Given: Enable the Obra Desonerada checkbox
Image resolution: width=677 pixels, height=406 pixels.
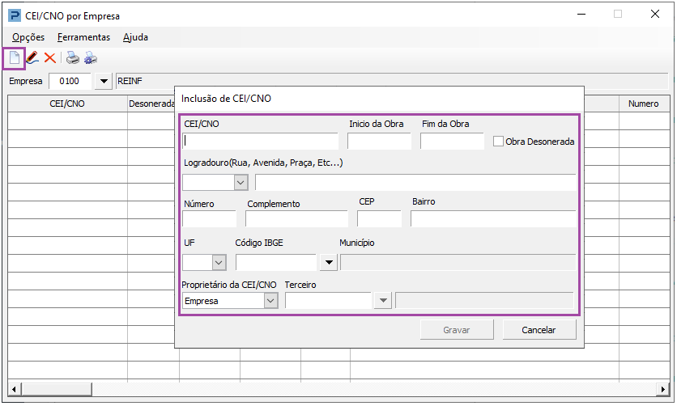Looking at the screenshot, I should (x=499, y=142).
